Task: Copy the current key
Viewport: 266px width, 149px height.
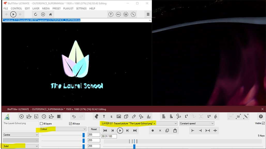Action: (167, 130)
